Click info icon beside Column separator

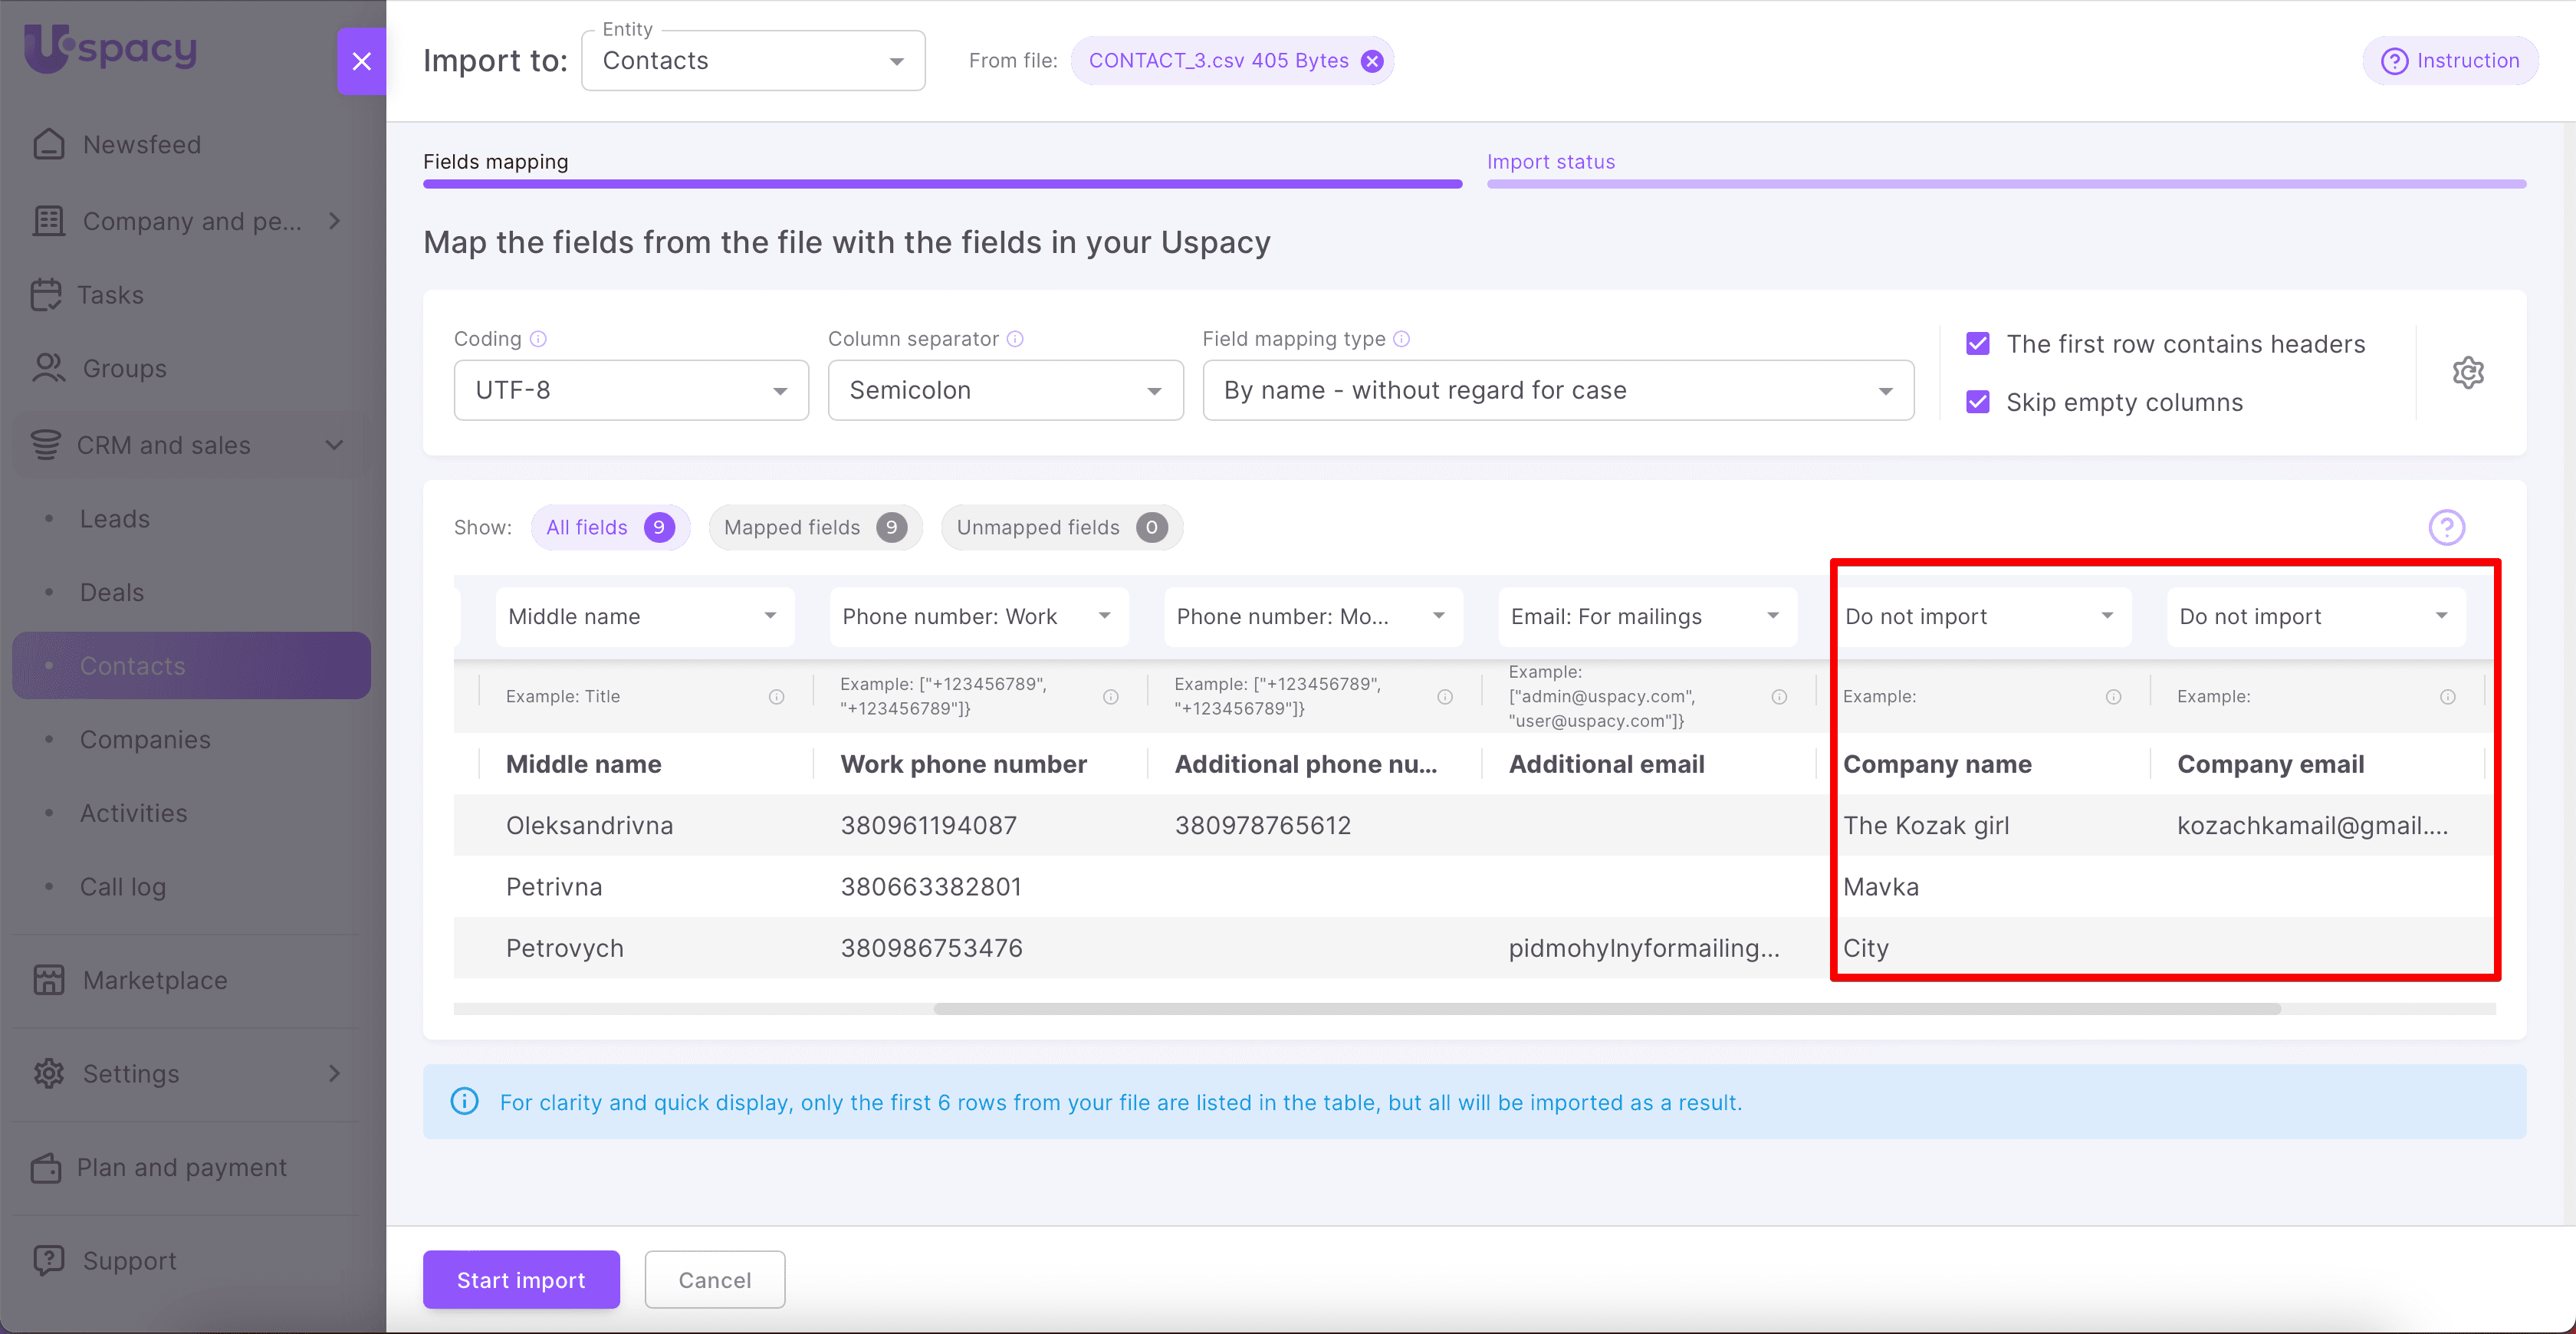tap(1015, 339)
